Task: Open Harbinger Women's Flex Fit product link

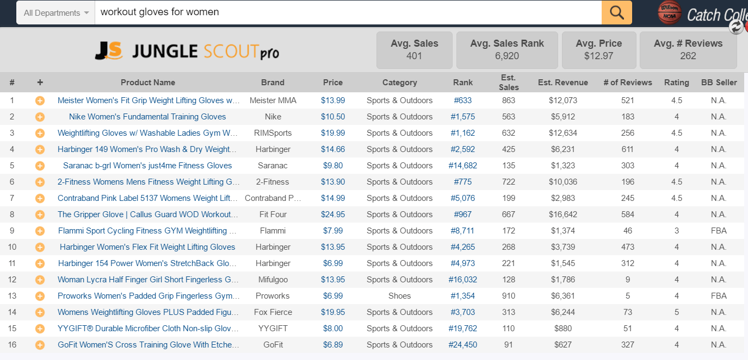Action: click(x=147, y=247)
